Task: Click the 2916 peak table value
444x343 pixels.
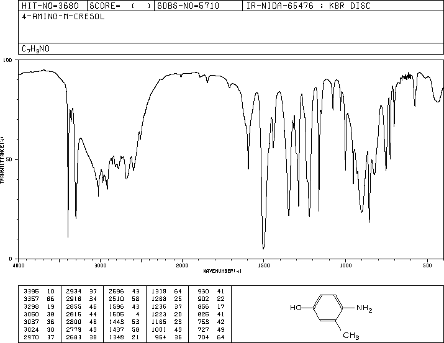Action: [x=74, y=298]
